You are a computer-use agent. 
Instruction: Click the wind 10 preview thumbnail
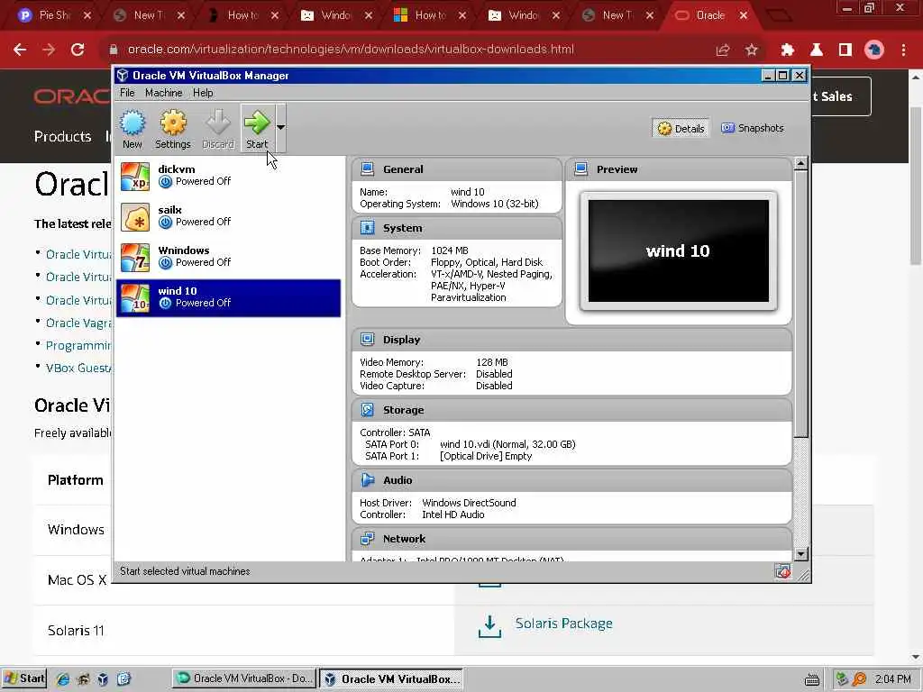click(x=678, y=250)
